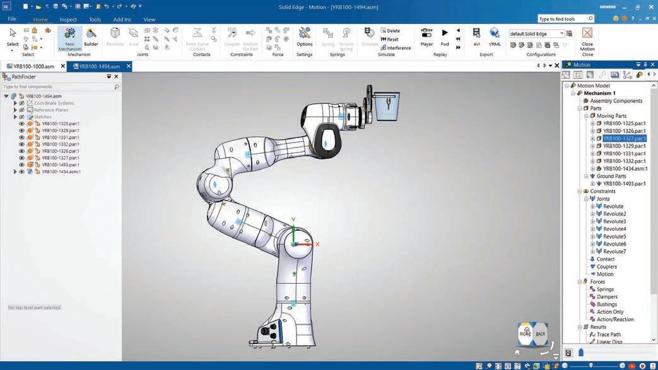658x370 pixels.
Task: Switch to the Tools ribbon tab
Action: [x=95, y=20]
